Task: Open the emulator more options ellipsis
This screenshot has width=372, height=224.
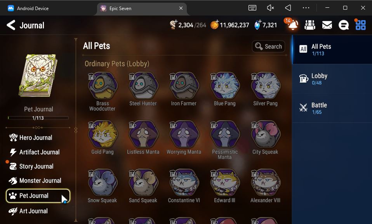Action: tap(306, 8)
